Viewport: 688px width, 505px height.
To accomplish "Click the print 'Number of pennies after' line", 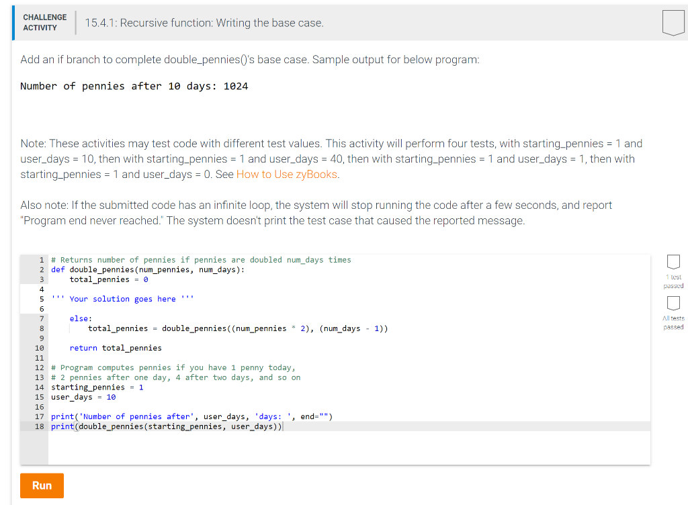I will click(x=191, y=416).
